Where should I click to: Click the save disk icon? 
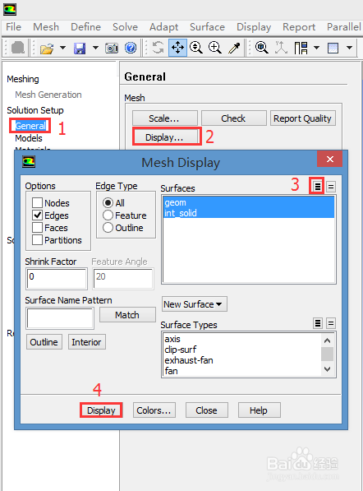click(80, 49)
